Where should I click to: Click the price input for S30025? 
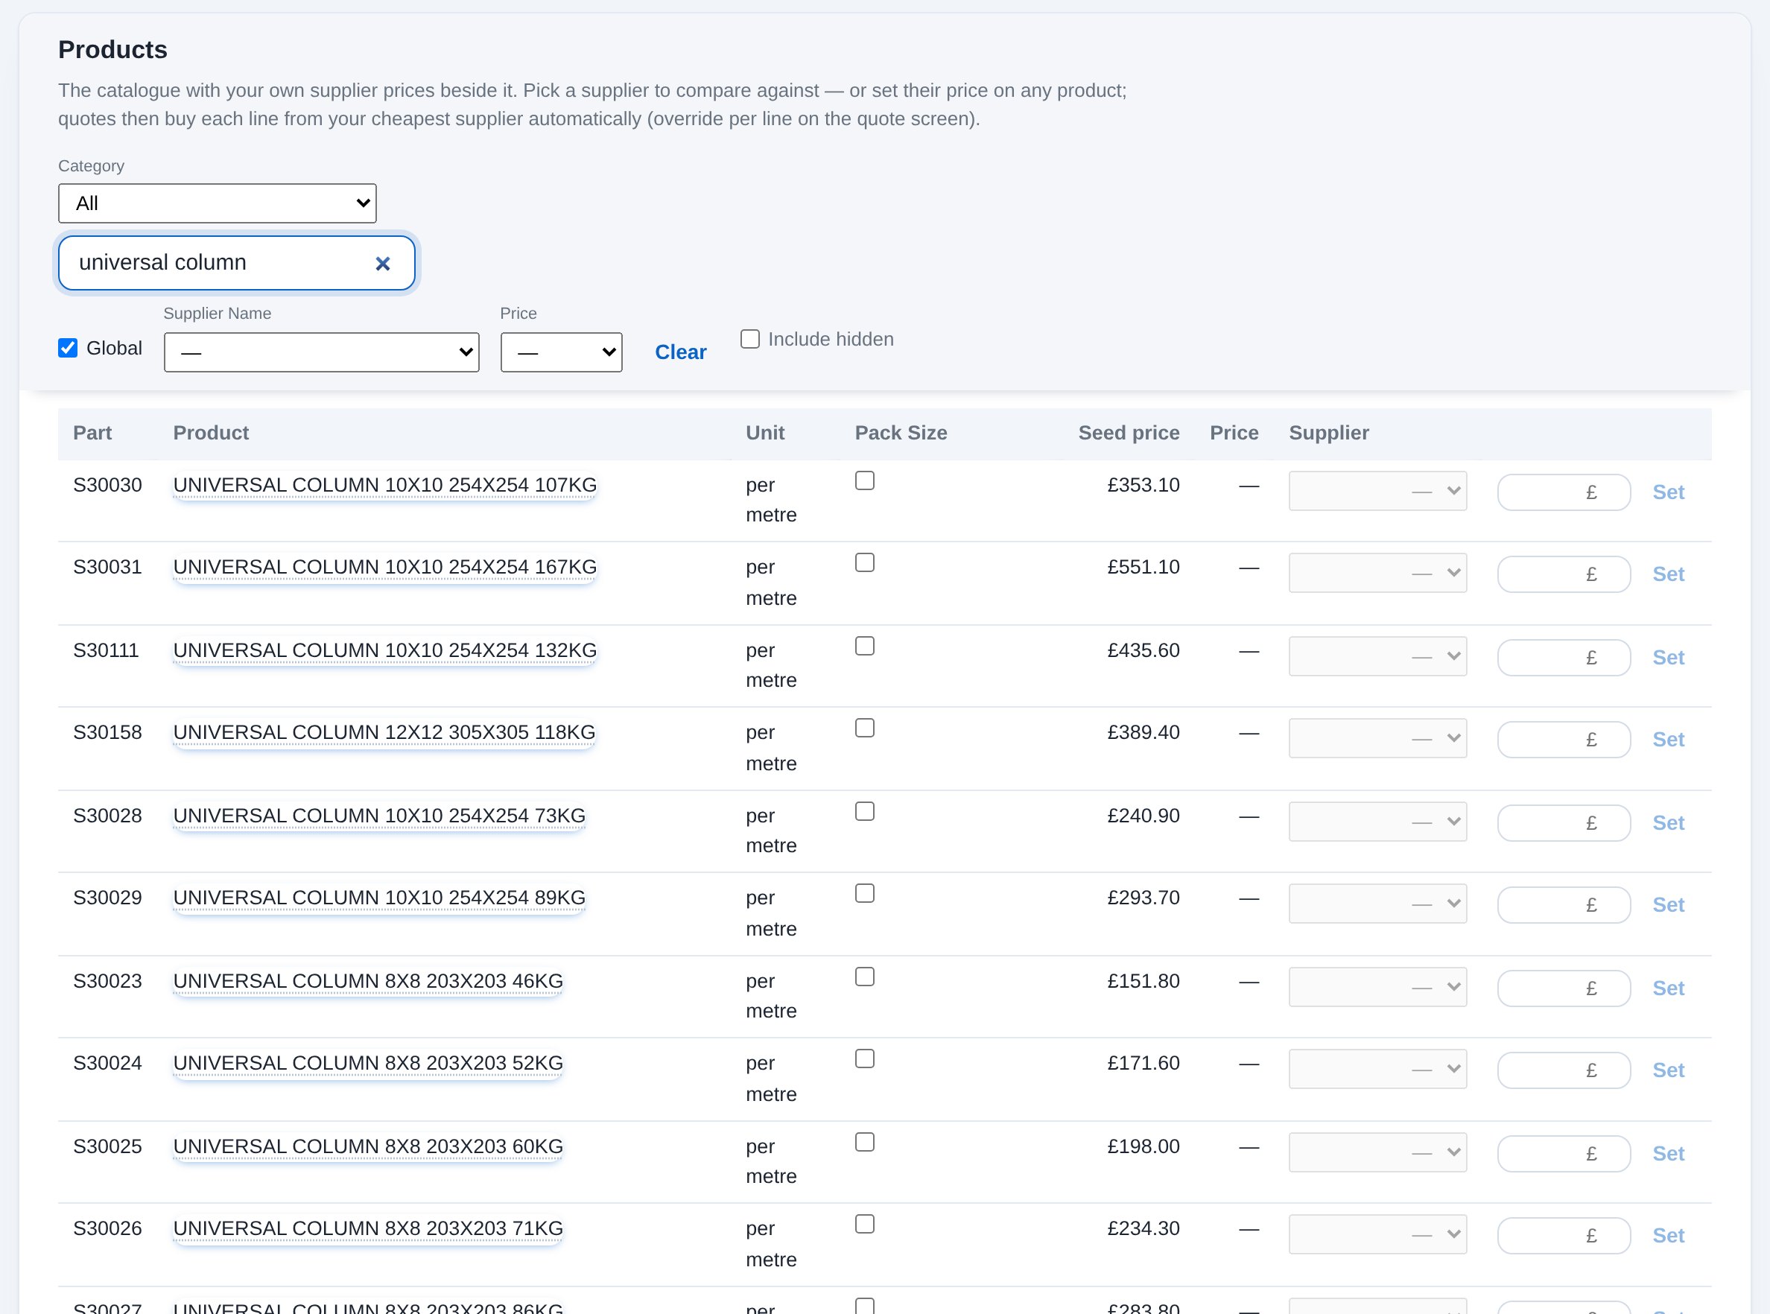tap(1564, 1154)
